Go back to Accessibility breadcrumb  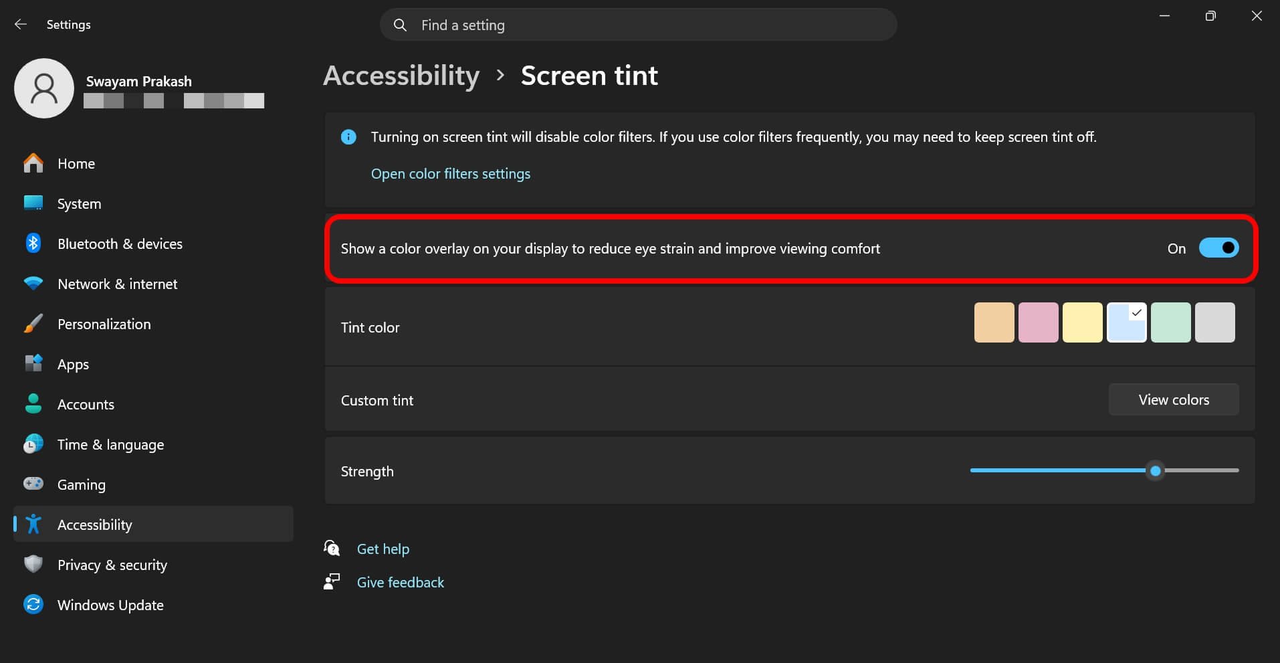tap(401, 76)
